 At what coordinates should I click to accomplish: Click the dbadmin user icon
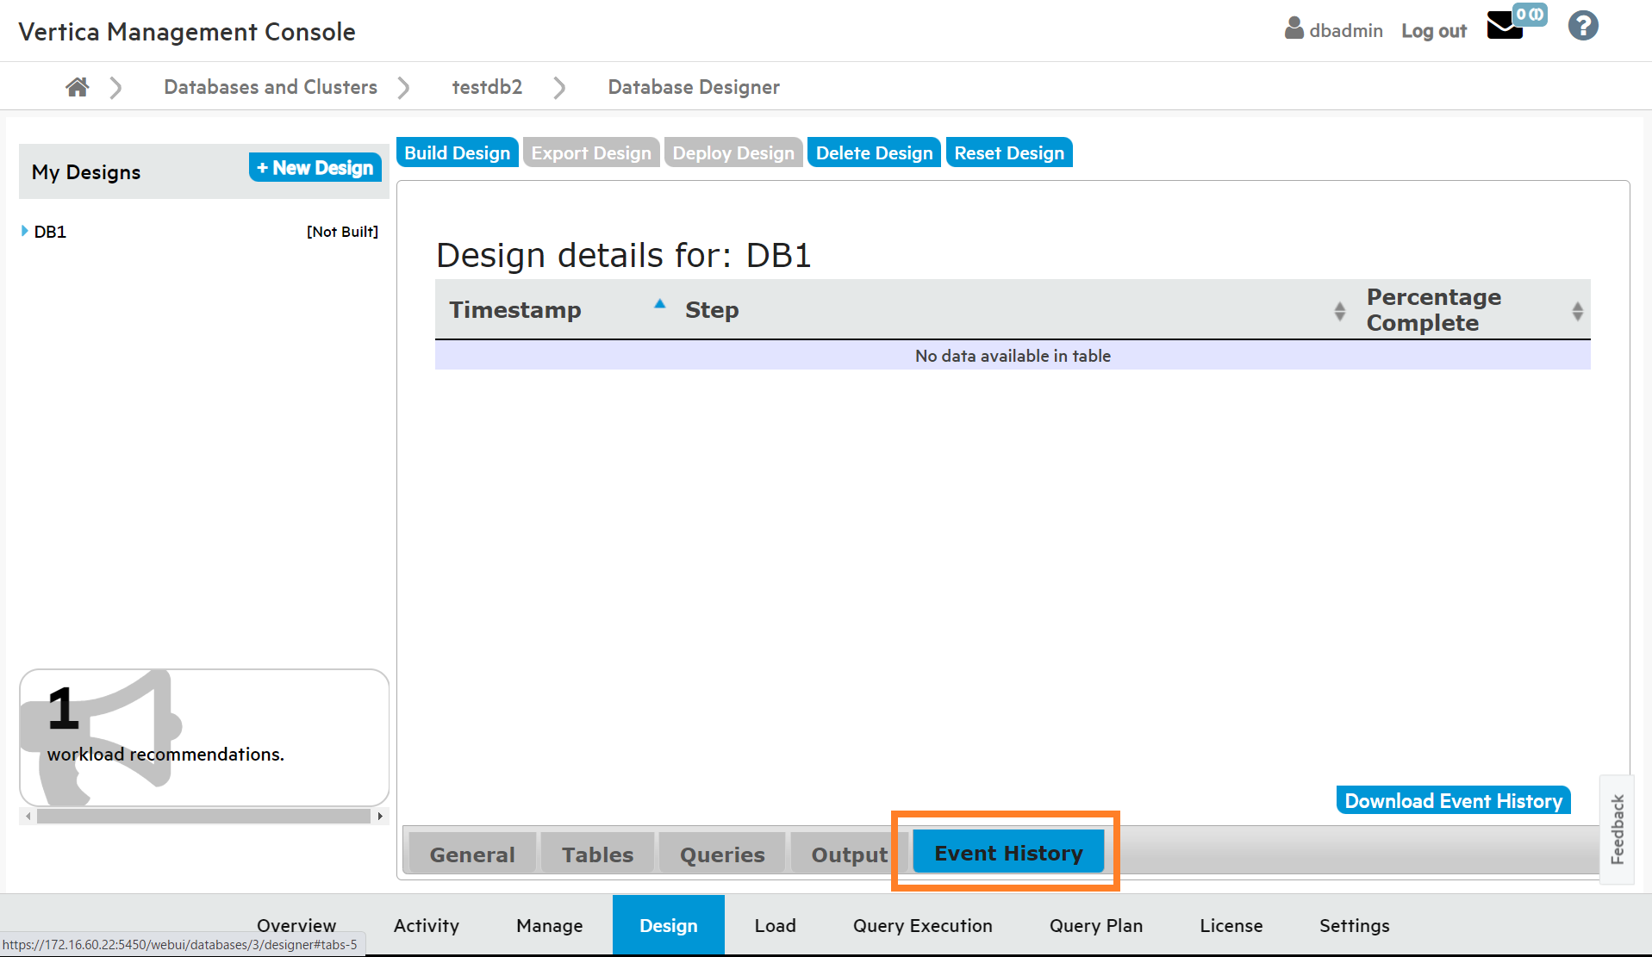(1294, 28)
